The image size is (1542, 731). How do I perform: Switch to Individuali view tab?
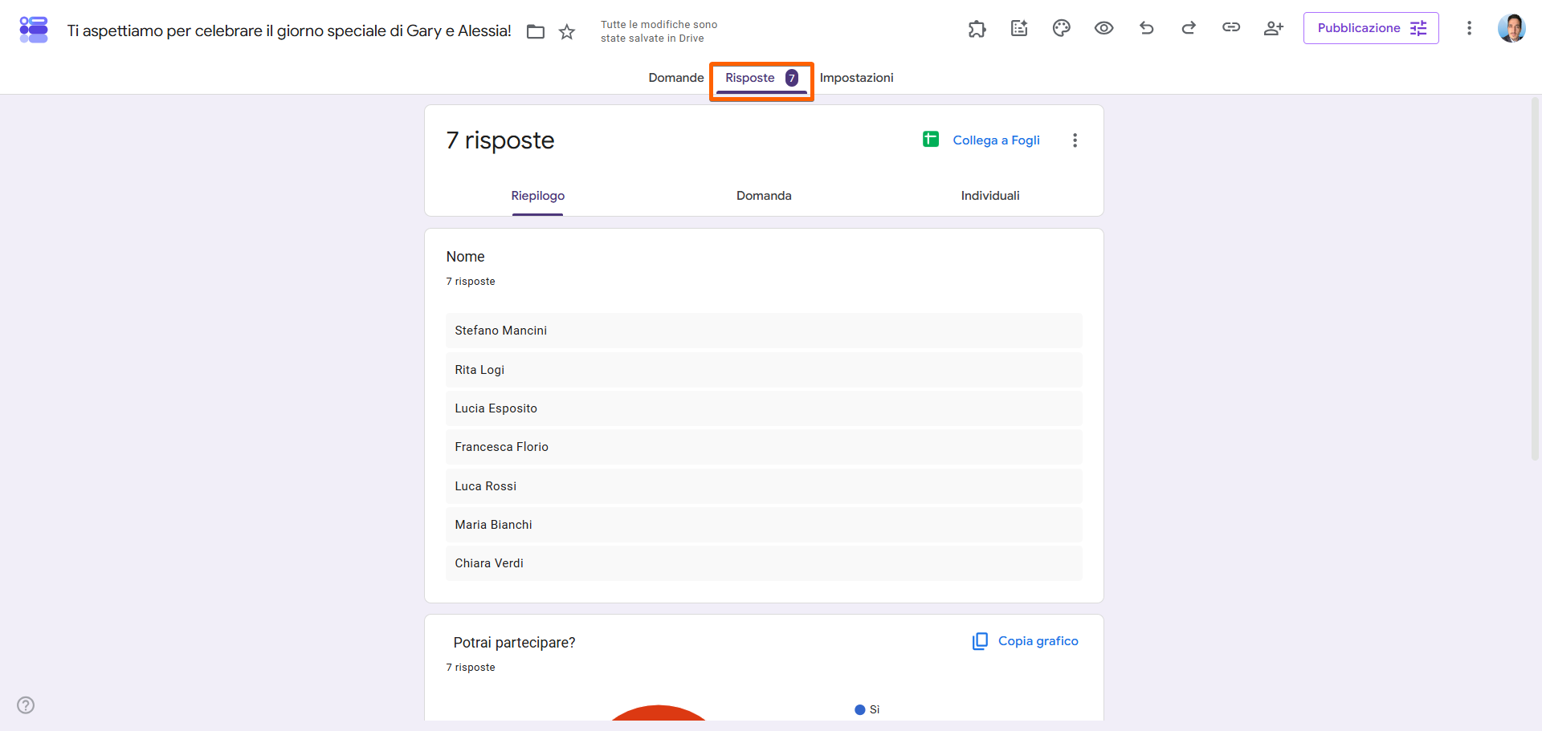click(990, 196)
